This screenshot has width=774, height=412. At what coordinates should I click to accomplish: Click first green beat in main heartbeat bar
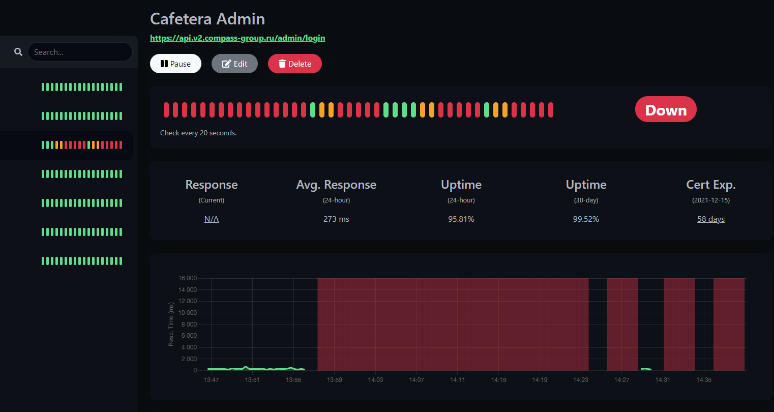coord(313,110)
